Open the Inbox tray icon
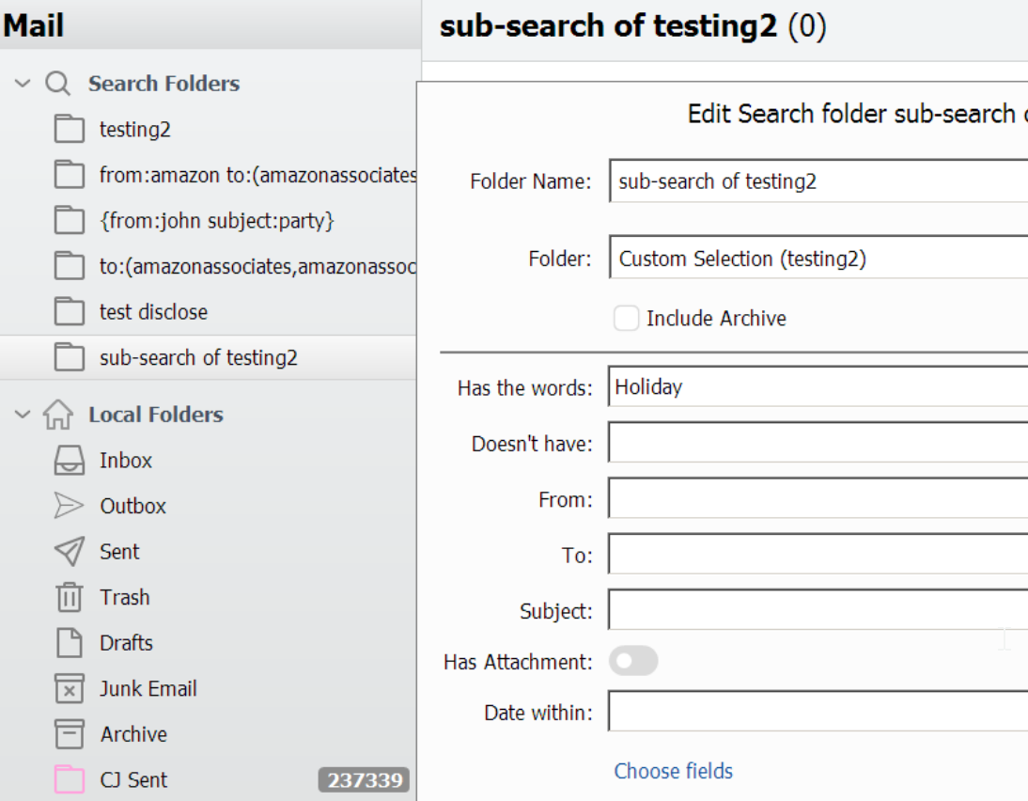This screenshot has width=1028, height=801. (x=69, y=461)
